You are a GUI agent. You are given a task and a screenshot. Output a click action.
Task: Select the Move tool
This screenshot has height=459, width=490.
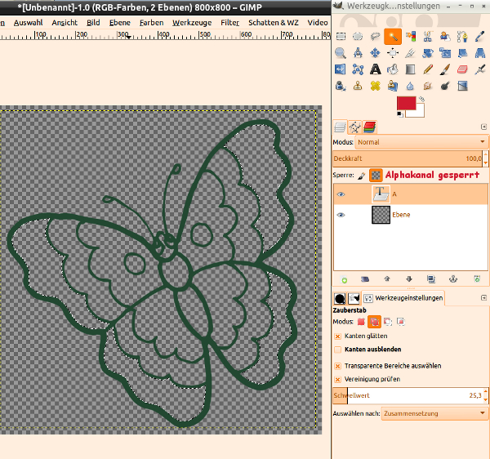375,53
